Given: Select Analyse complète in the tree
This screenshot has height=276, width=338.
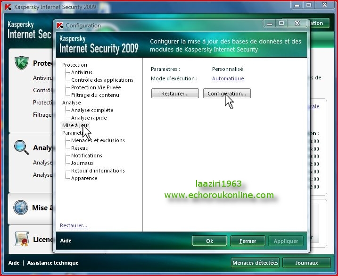Looking at the screenshot, I should tap(92, 110).
